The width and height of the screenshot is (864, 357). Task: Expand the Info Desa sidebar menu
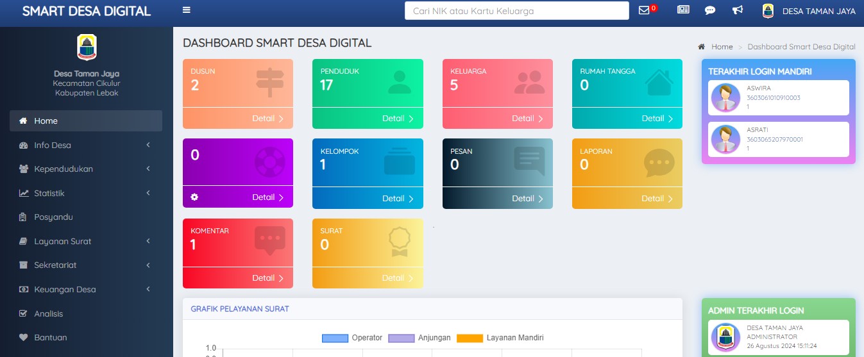click(x=85, y=145)
